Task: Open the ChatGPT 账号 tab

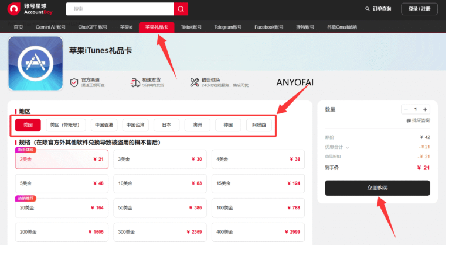Action: pos(93,27)
